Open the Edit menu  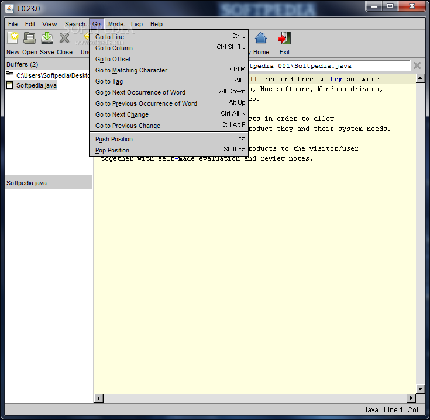(30, 24)
